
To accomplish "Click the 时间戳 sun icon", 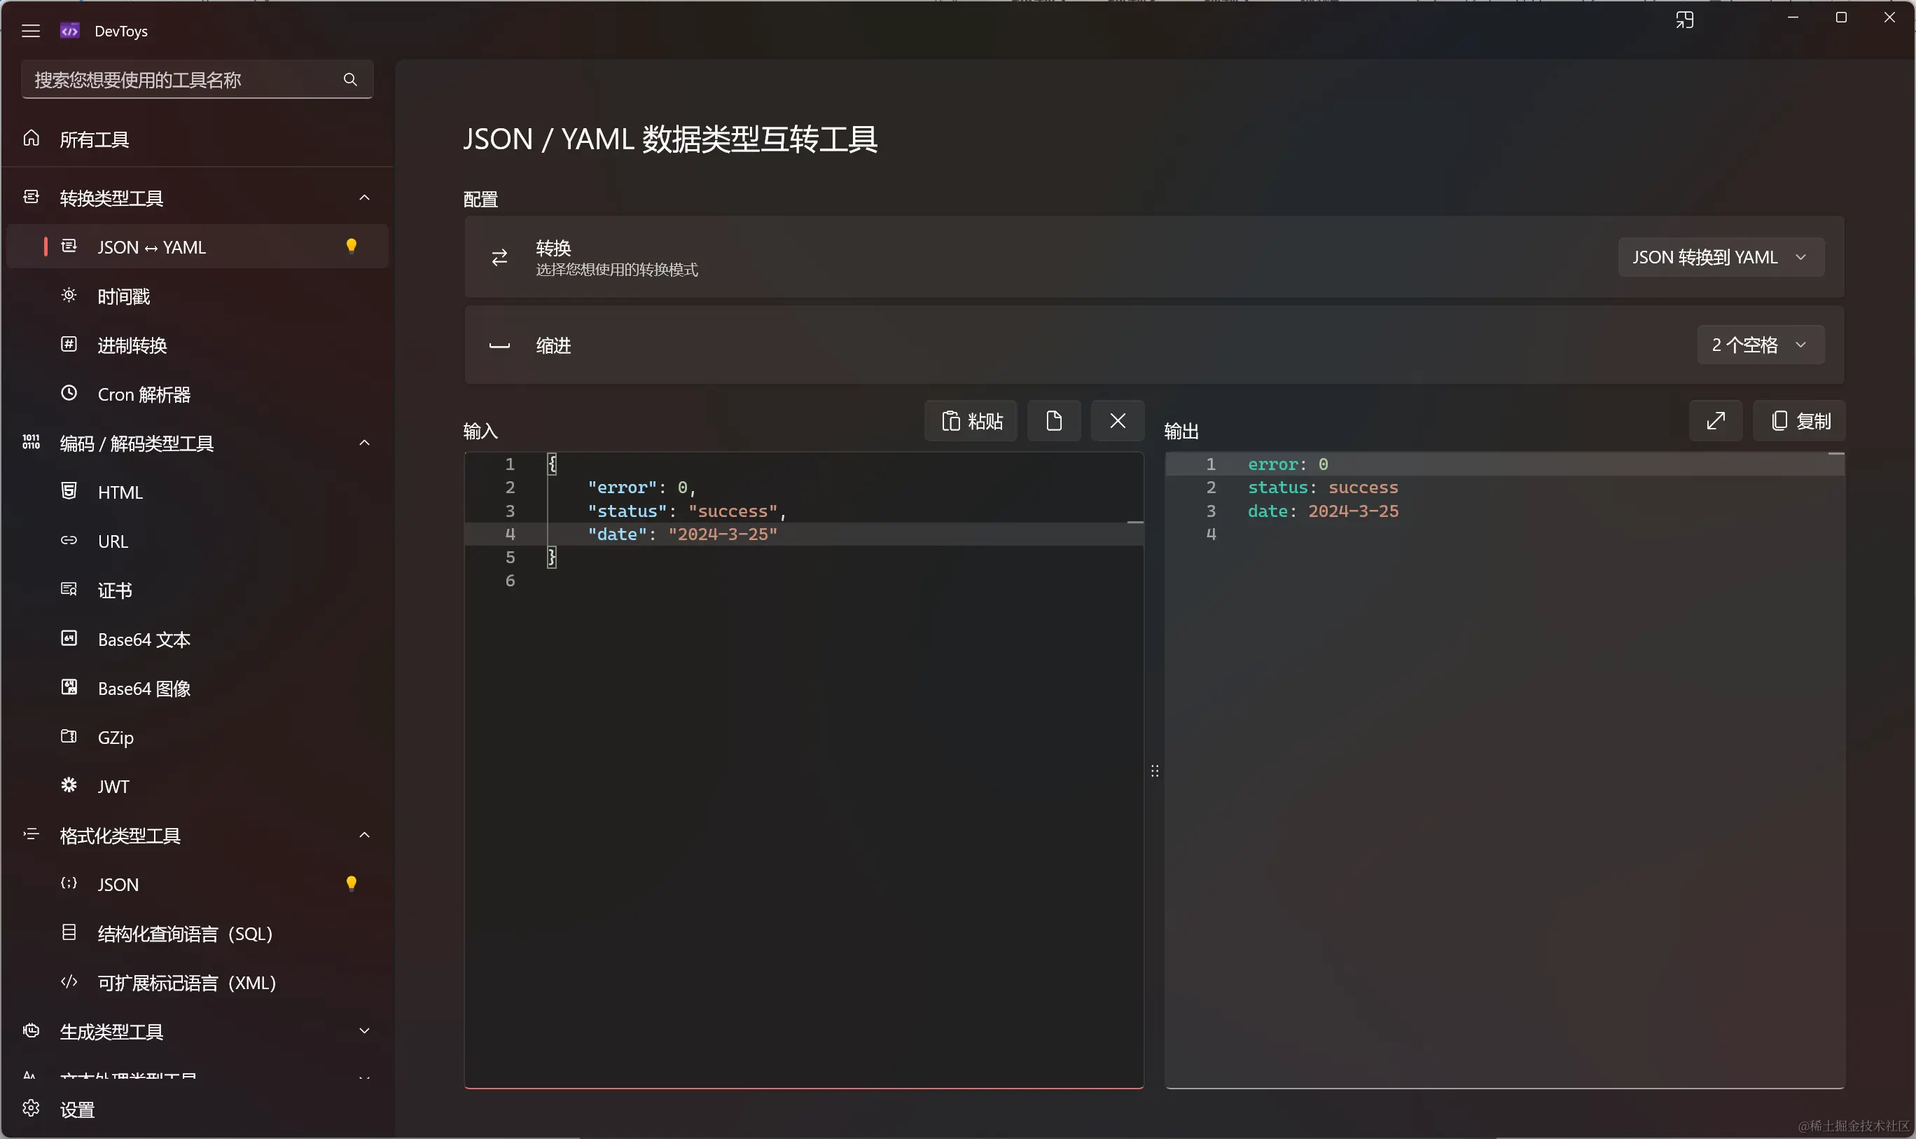I will 69,295.
